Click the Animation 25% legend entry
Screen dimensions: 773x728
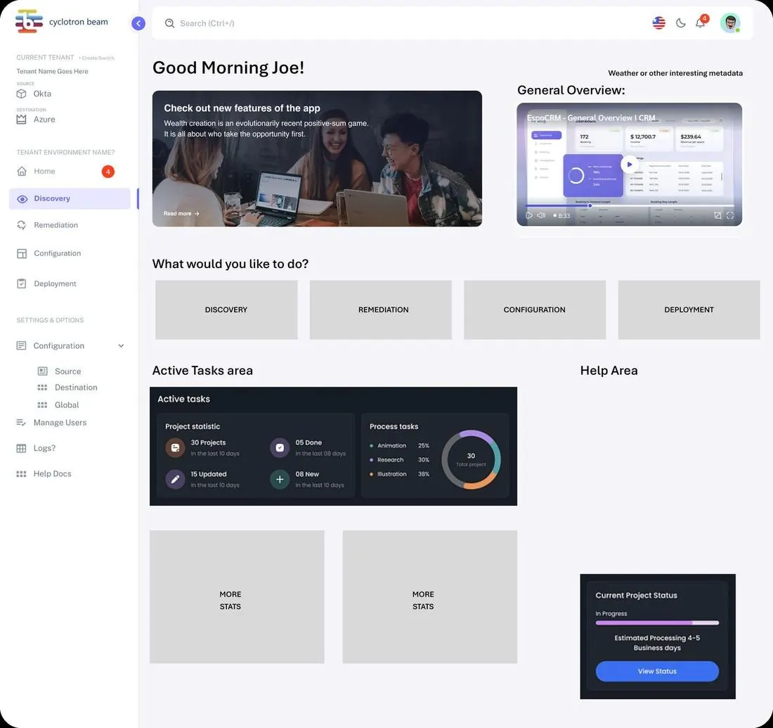click(x=400, y=446)
